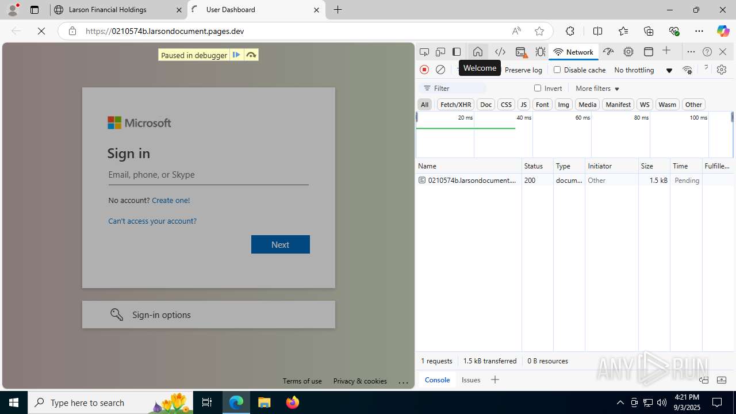Click Can't access your account? link
736x414 pixels.
pos(152,221)
